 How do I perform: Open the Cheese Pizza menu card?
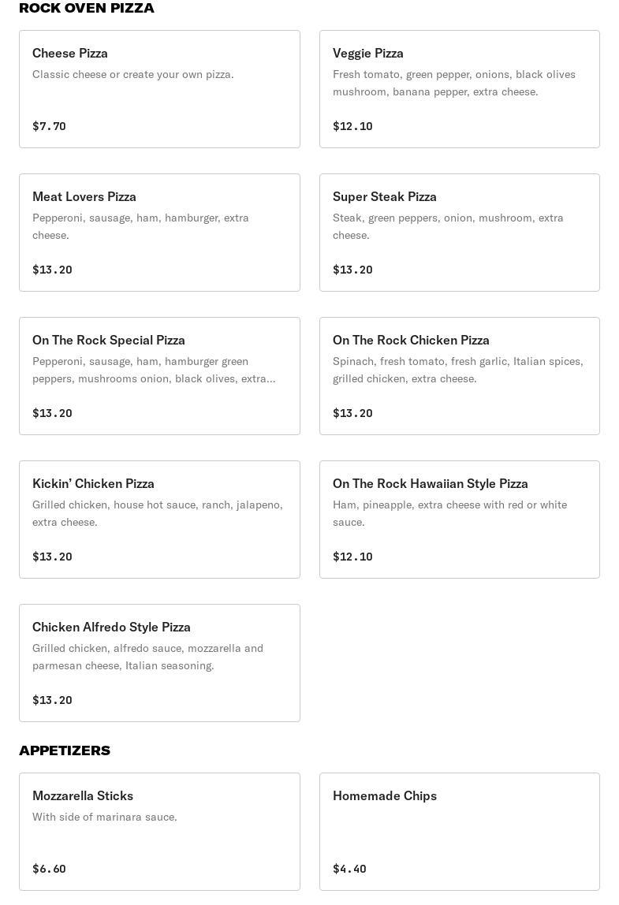[x=159, y=89]
